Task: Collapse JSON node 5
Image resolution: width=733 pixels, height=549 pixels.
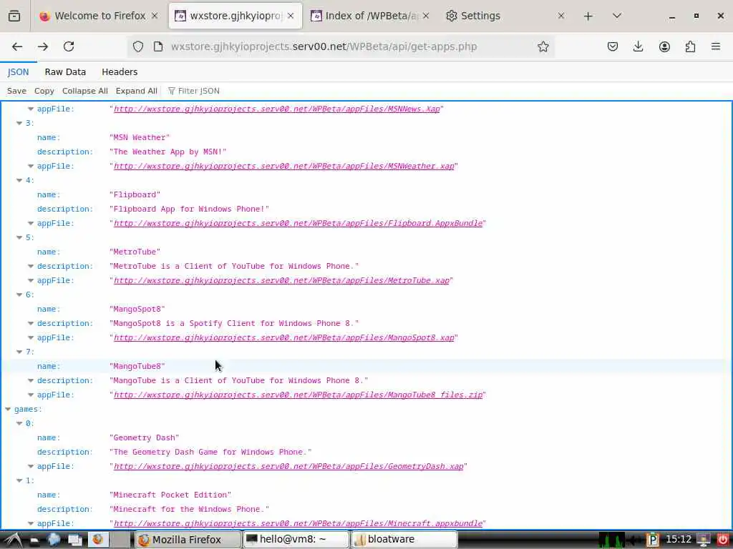Action: point(19,237)
